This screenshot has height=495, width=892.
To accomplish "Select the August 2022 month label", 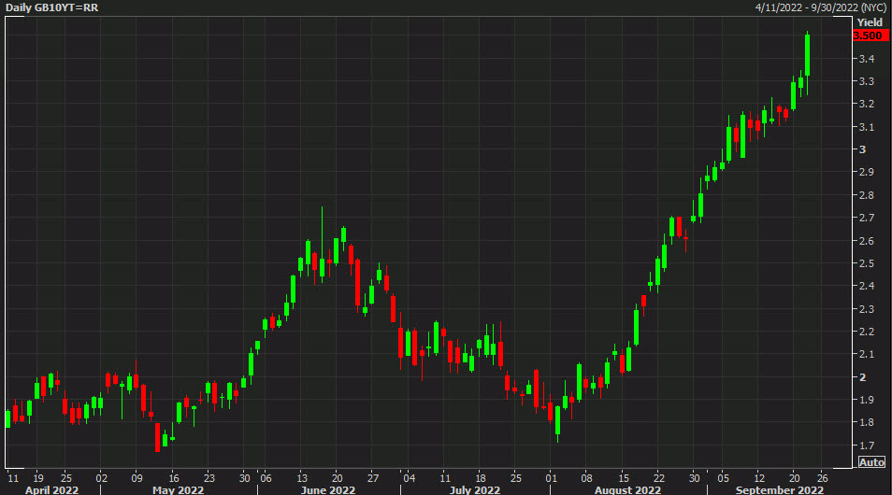I will 626,488.
